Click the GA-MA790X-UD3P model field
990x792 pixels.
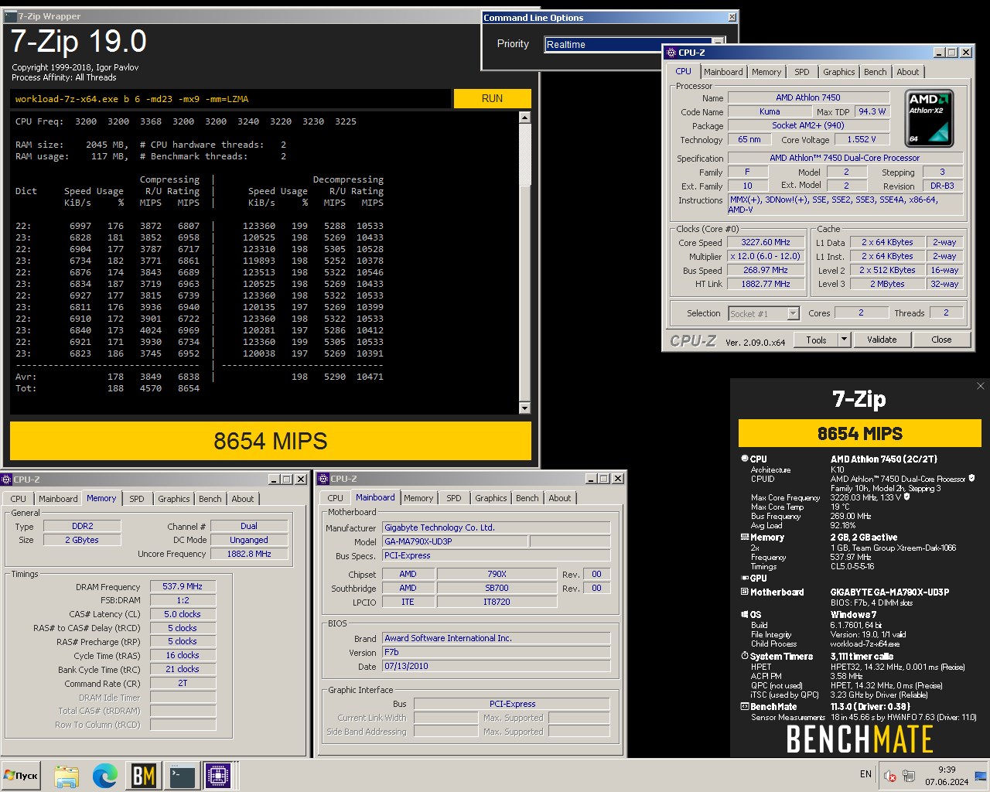pyautogui.click(x=455, y=541)
